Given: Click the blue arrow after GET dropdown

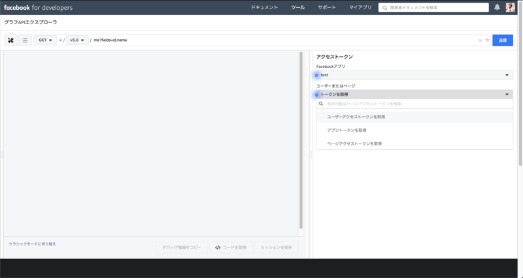Looking at the screenshot, I should point(60,40).
